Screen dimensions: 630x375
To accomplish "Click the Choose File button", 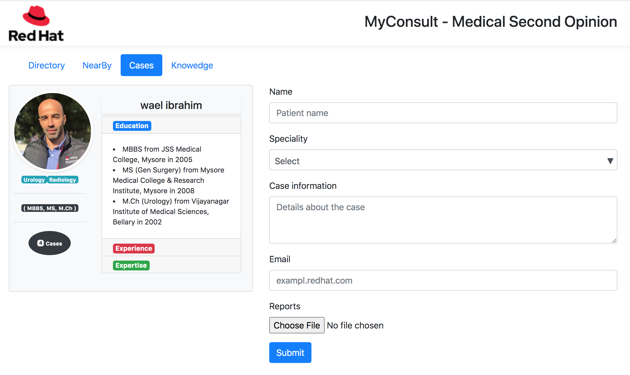I will [297, 325].
